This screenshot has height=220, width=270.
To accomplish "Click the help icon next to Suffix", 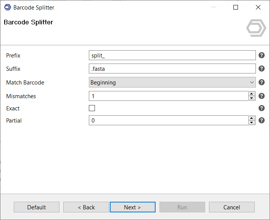I will (x=262, y=69).
